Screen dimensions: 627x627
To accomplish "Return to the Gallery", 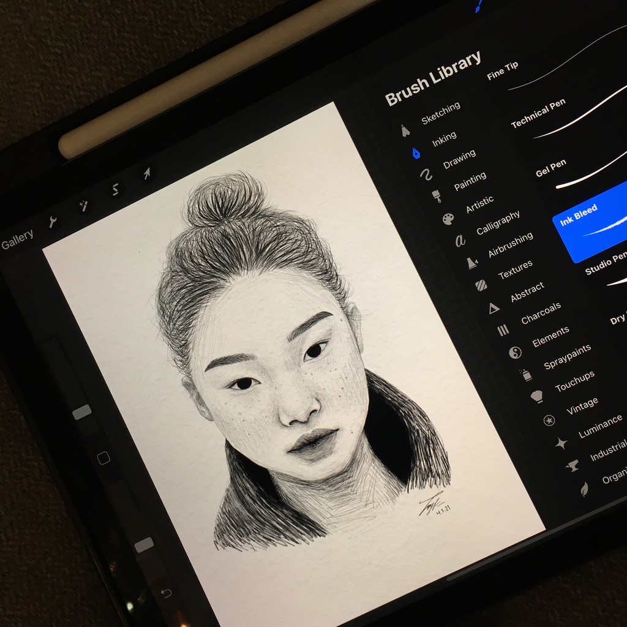I will pos(17,239).
